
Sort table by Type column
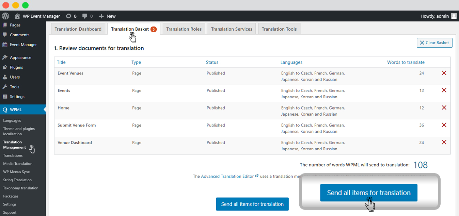[136, 62]
